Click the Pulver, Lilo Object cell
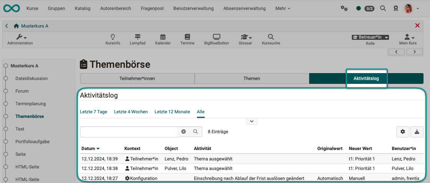The height and width of the screenshot is (183, 430). [176, 168]
